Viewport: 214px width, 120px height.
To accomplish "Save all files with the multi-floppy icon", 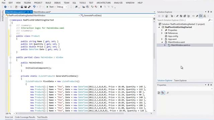I will click(29, 7).
